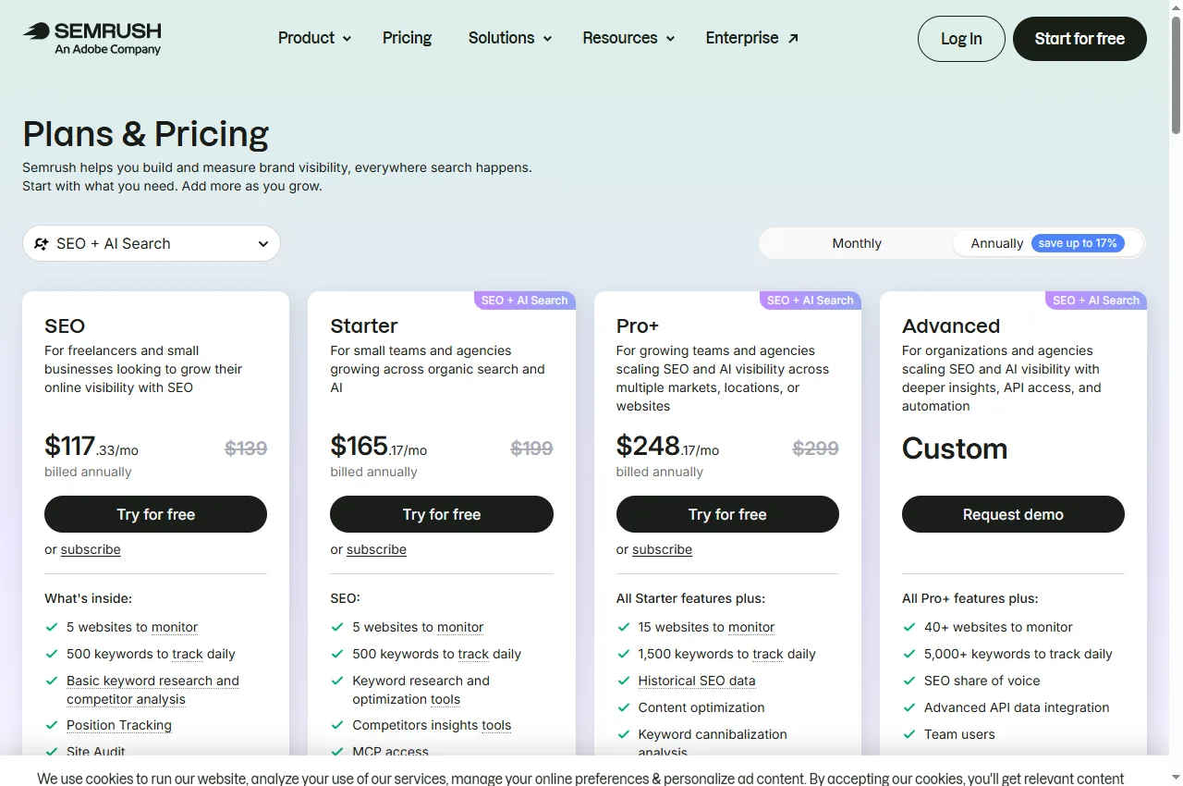Screen dimensions: 1183x786
Task: Click the SEO + AI Search badge on Advanced card
Action: click(x=1096, y=301)
